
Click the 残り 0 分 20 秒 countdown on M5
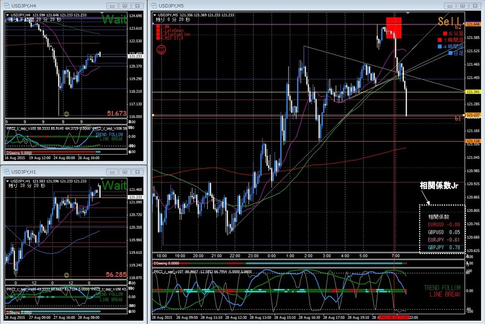point(173,20)
